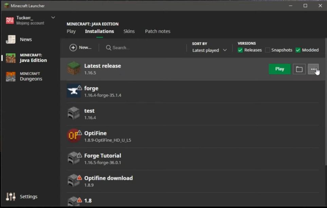Open the Latest release folder icon
Image resolution: width=327 pixels, height=208 pixels.
299,69
